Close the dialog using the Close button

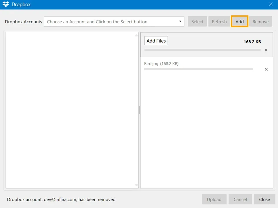pos(264,199)
